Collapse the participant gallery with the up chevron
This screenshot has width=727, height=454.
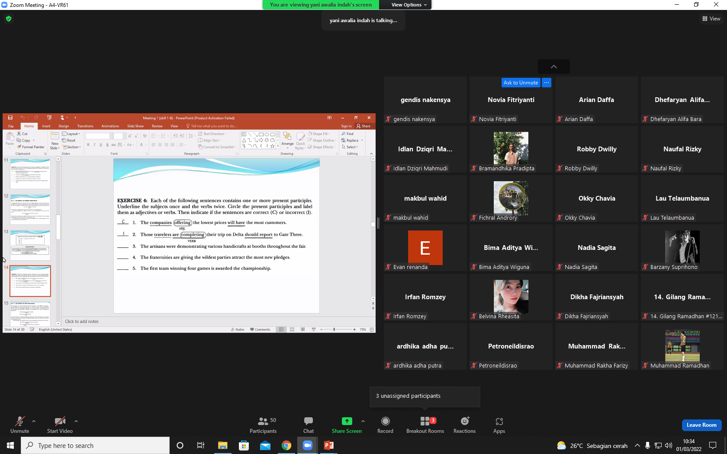point(553,67)
